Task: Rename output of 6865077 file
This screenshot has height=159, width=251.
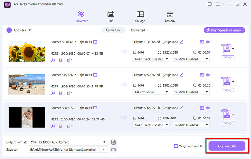Action: click(182, 108)
